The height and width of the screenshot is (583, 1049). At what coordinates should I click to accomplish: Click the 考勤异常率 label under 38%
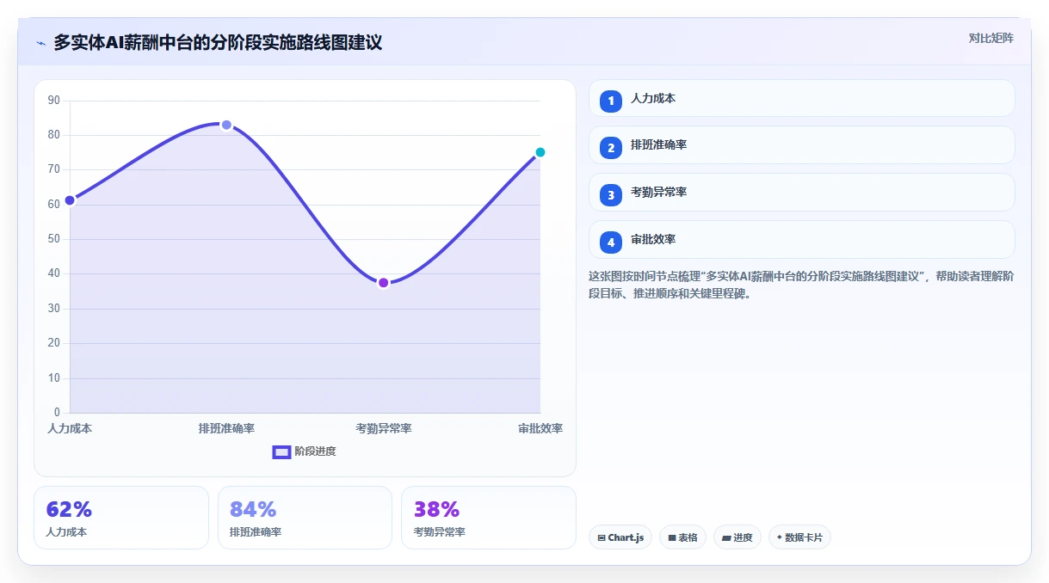click(439, 532)
